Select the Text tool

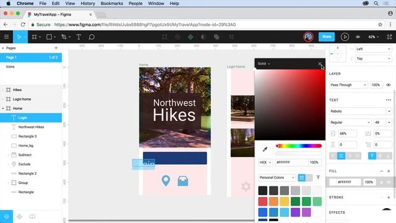click(79, 37)
